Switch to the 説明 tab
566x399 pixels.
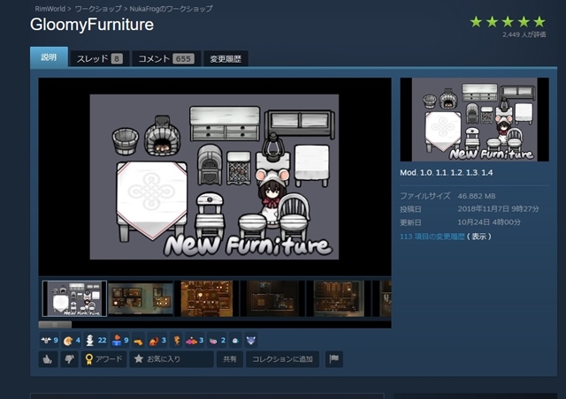coord(49,57)
